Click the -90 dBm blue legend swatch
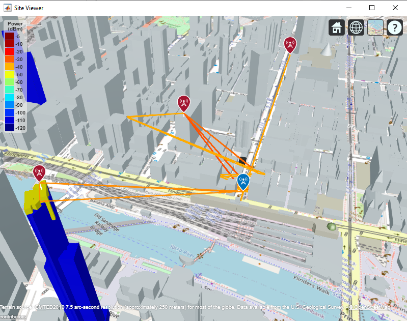 10,105
